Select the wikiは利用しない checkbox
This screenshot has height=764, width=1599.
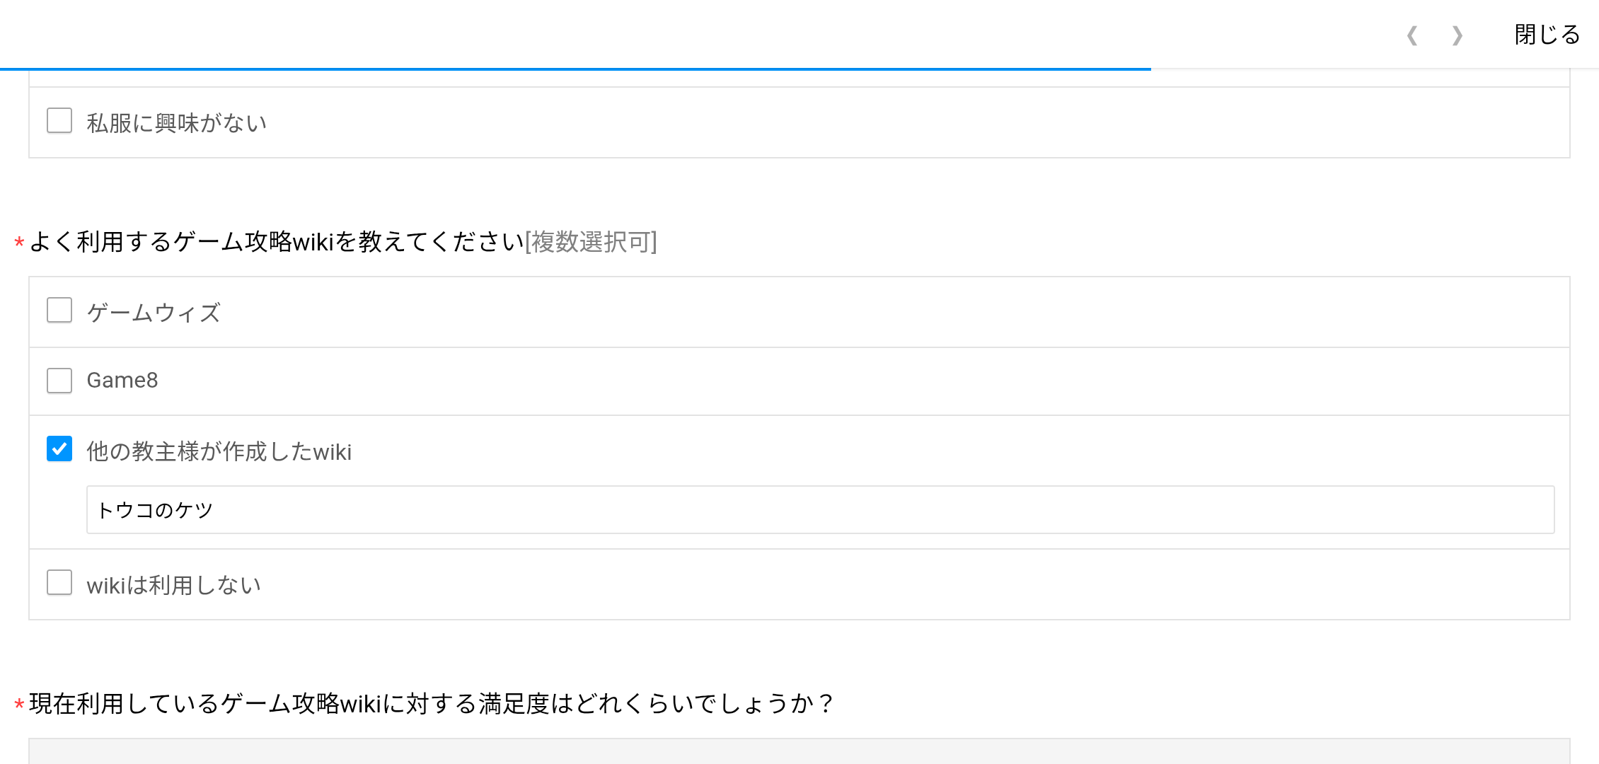(59, 584)
